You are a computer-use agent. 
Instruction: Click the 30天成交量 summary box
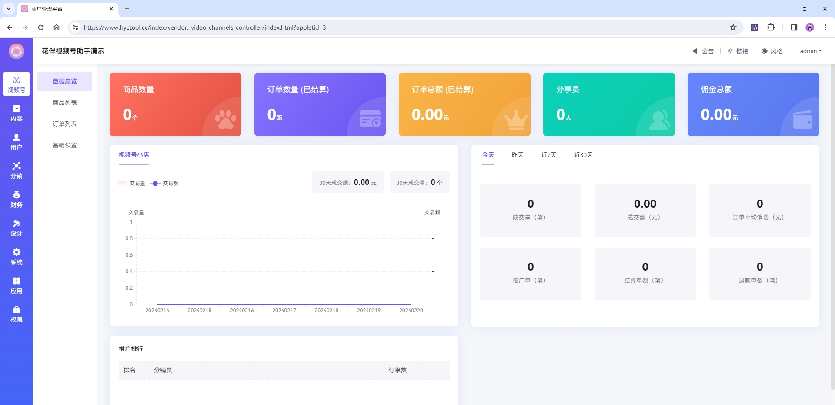[420, 182]
